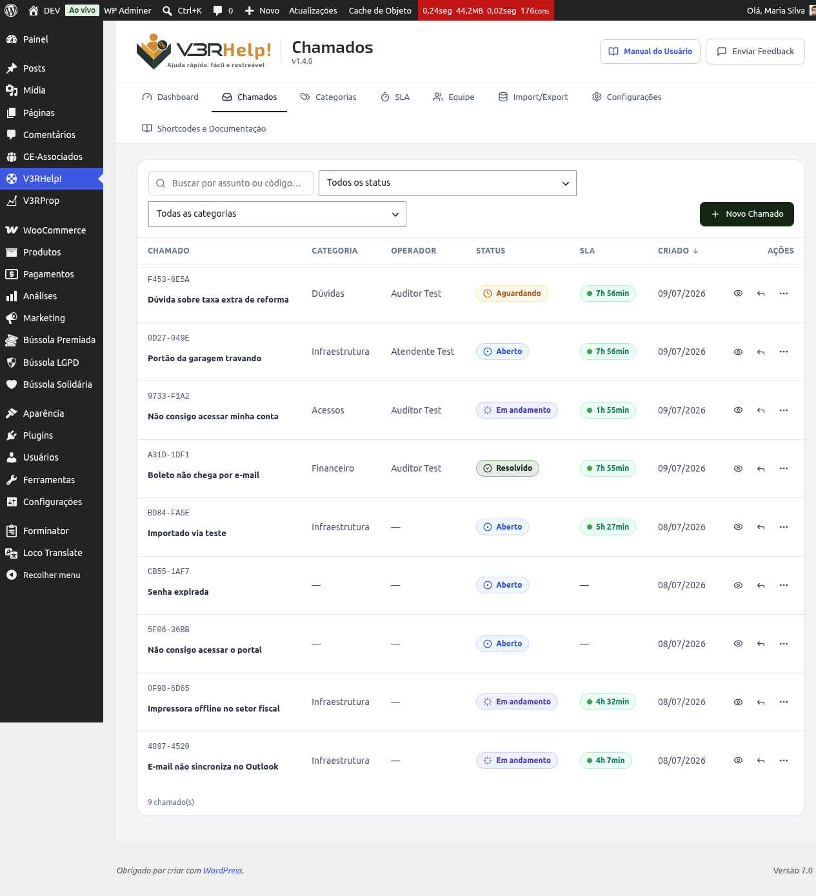This screenshot has width=816, height=896.
Task: Open the Configurações tab in V3RHelp
Action: click(626, 97)
